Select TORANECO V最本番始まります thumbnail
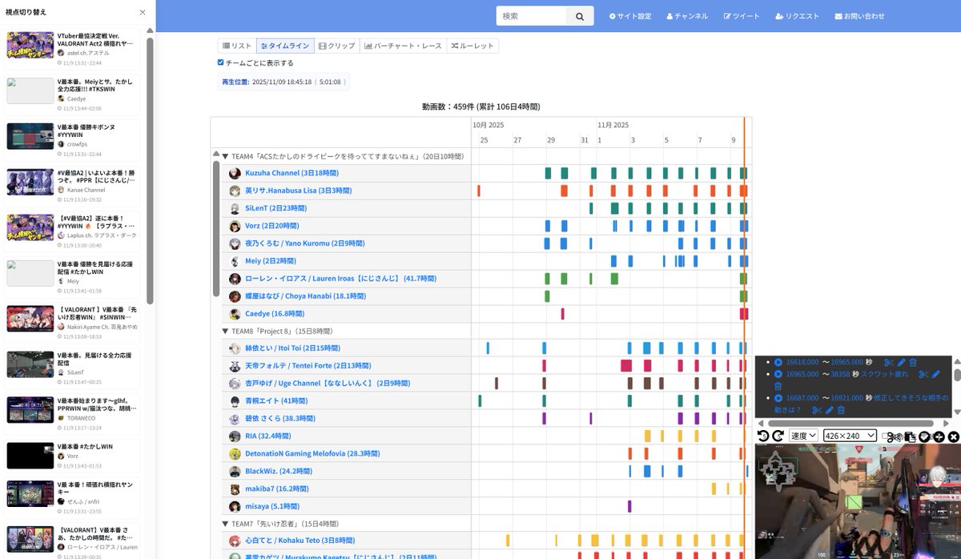961x559 pixels. (30, 409)
